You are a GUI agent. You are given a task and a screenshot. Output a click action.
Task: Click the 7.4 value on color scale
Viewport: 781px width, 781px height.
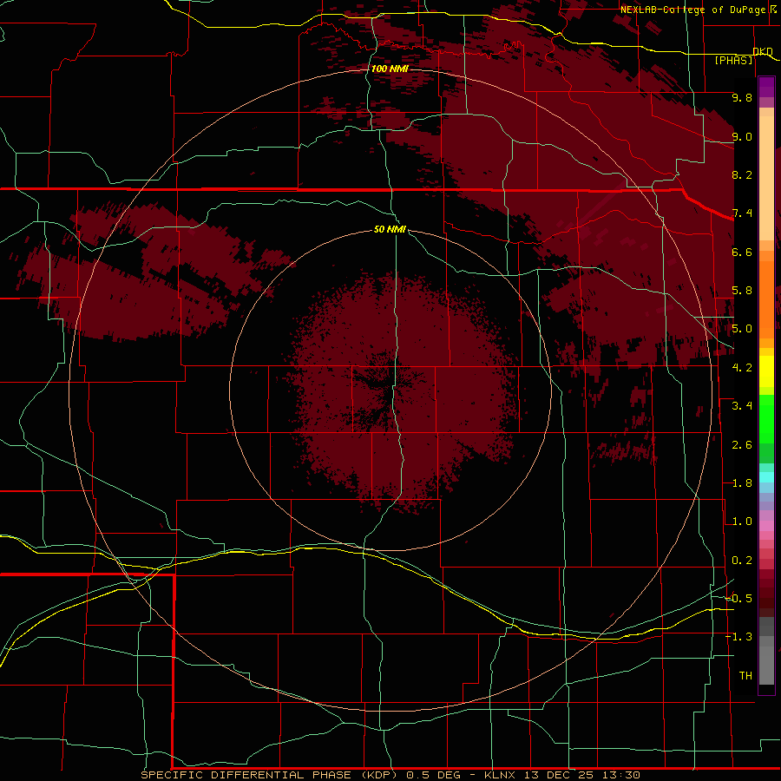742,213
